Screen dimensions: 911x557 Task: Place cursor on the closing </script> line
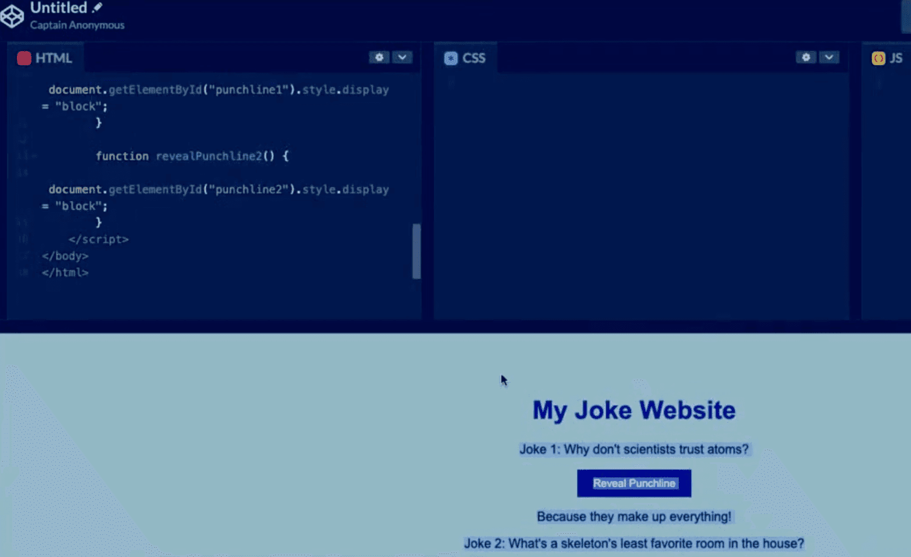pyautogui.click(x=98, y=239)
